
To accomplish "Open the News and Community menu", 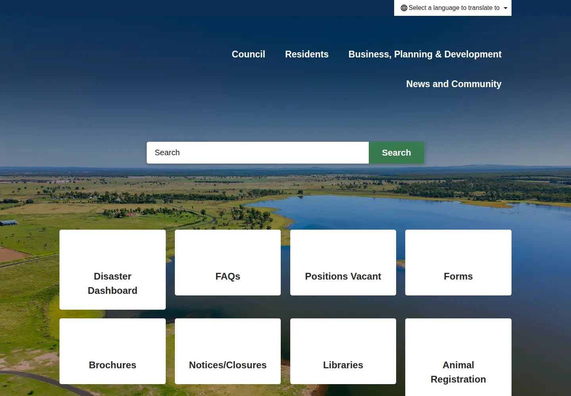I will pos(454,84).
